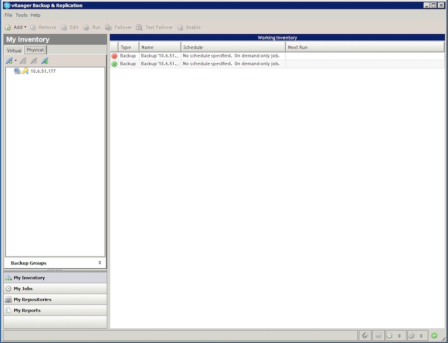
Task: Click the Test Failover magnifier icon
Action: click(139, 27)
